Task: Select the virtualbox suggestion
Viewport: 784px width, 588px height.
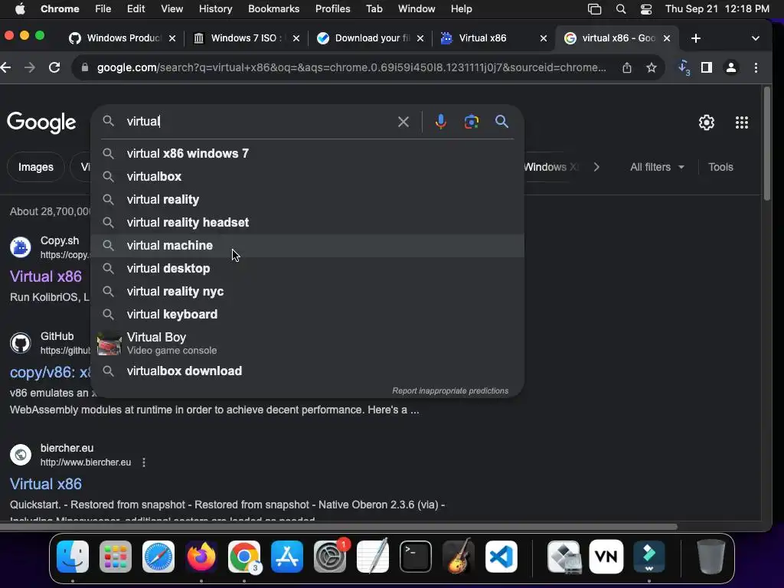Action: pyautogui.click(x=308, y=177)
